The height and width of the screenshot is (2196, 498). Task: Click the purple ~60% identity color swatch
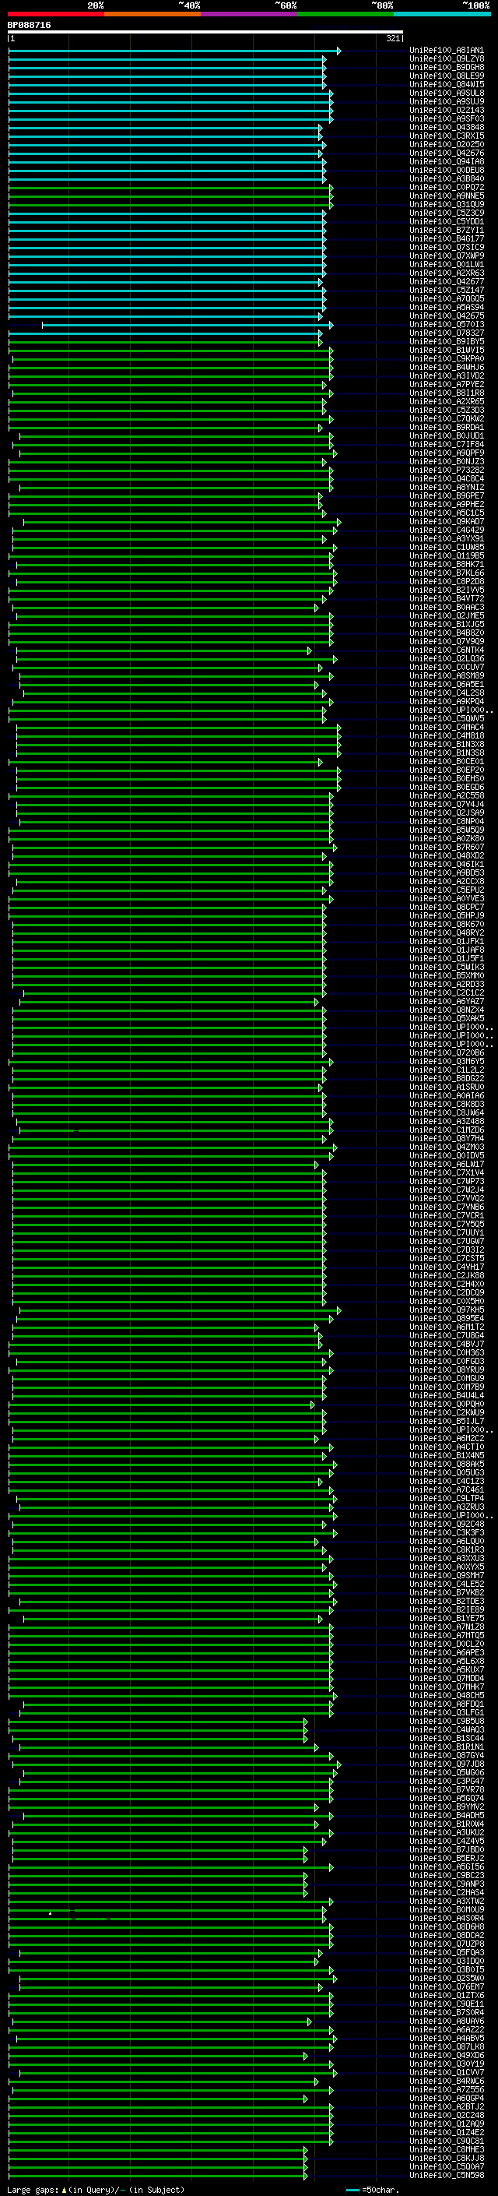coord(248,14)
